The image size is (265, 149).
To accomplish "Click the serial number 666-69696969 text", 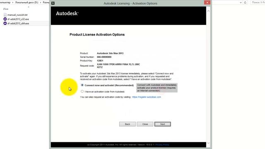I will point(104,57).
